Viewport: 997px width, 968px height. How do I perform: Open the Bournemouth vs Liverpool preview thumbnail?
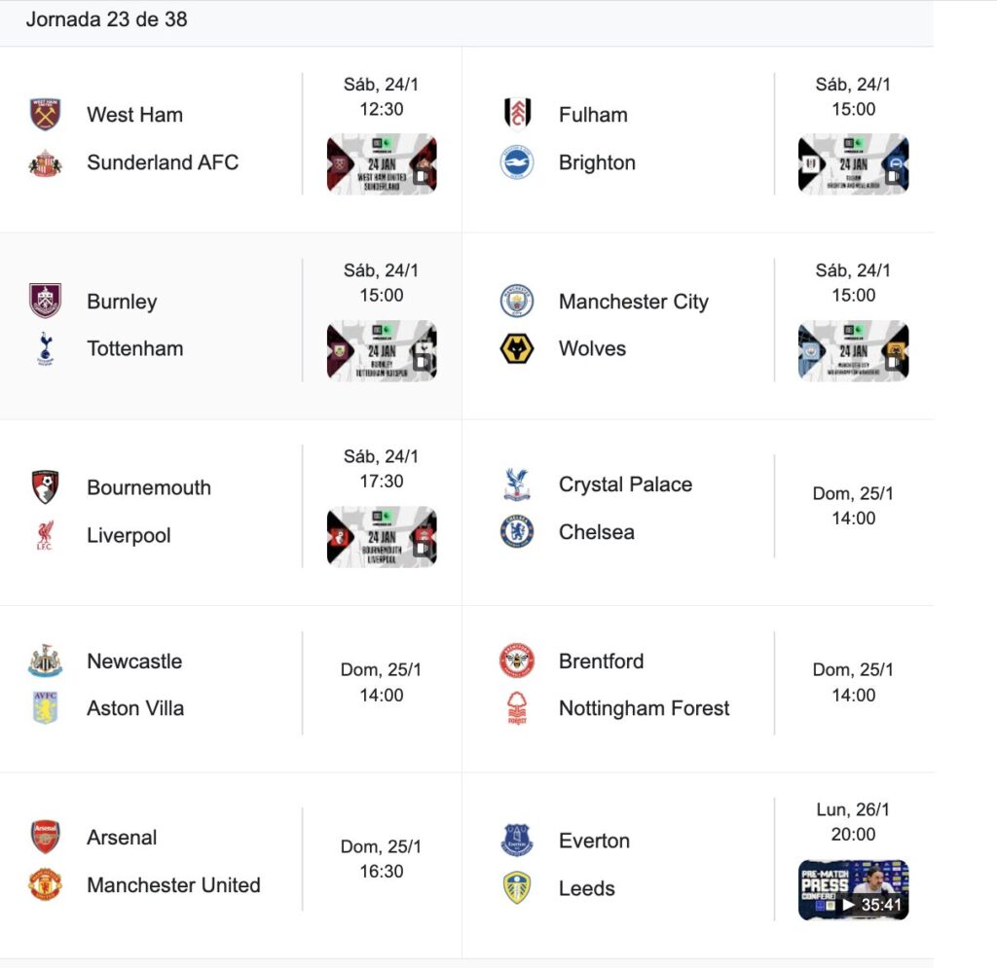(382, 536)
